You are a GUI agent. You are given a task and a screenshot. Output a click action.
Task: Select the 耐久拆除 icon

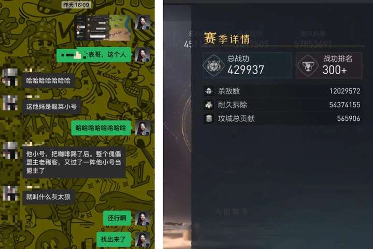click(x=209, y=105)
